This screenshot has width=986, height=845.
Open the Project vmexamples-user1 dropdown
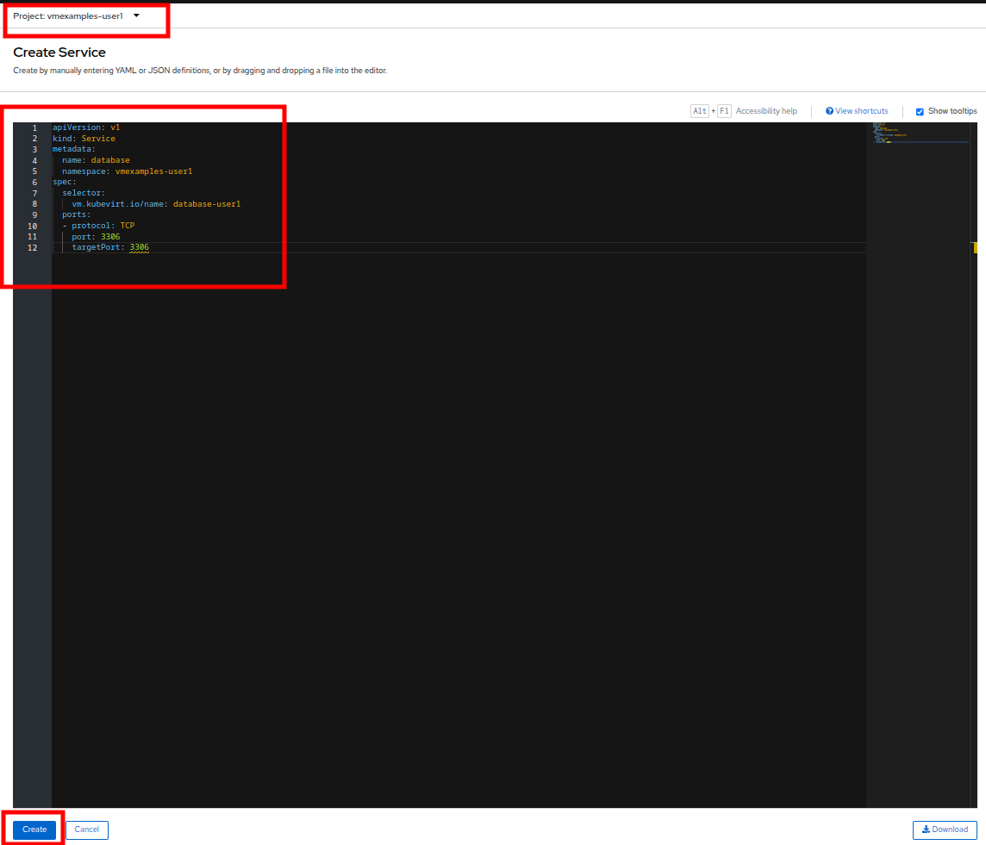[76, 16]
